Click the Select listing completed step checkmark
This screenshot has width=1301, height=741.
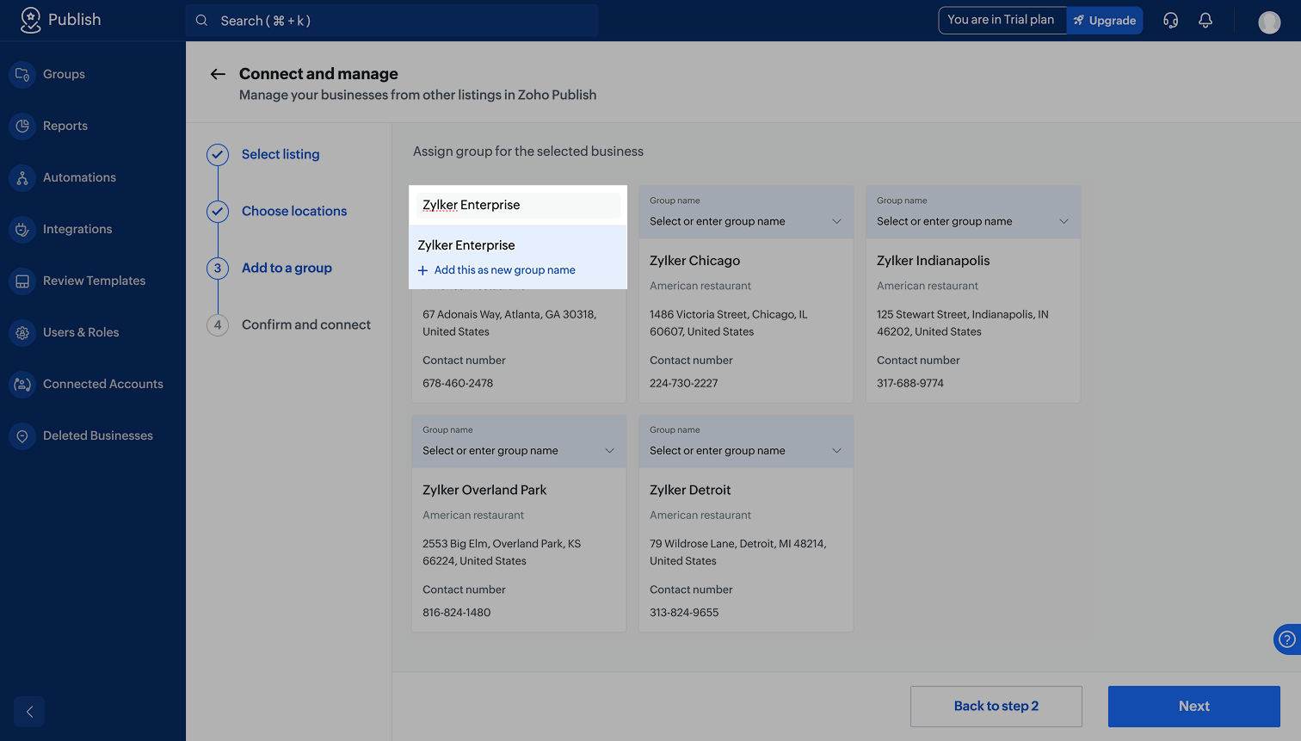pos(218,155)
